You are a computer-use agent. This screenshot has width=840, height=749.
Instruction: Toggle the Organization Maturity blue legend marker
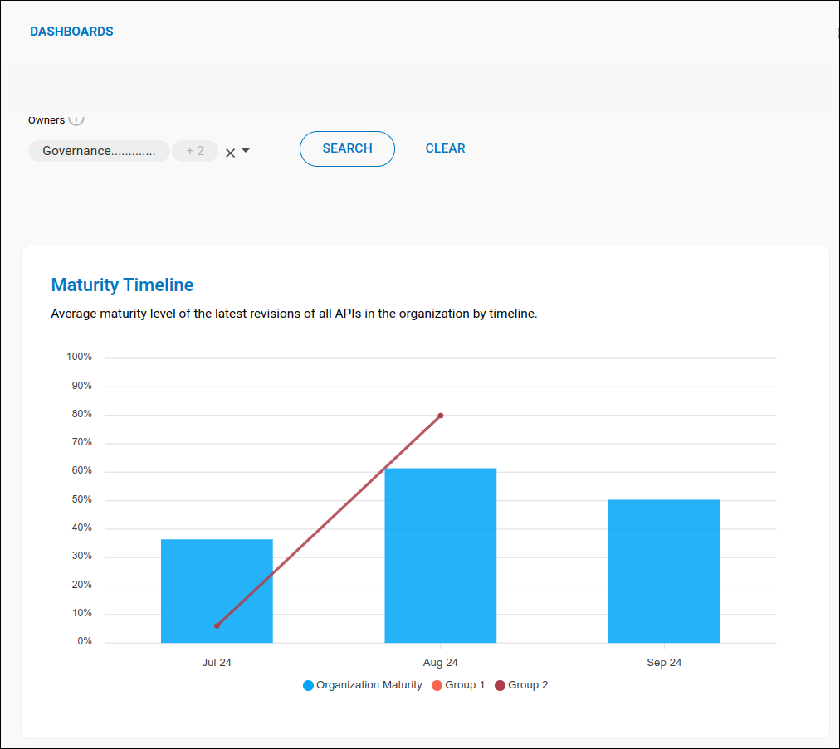[x=308, y=686]
